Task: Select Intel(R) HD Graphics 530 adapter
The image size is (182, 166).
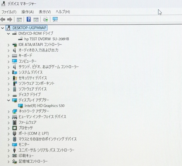Action: [44, 106]
